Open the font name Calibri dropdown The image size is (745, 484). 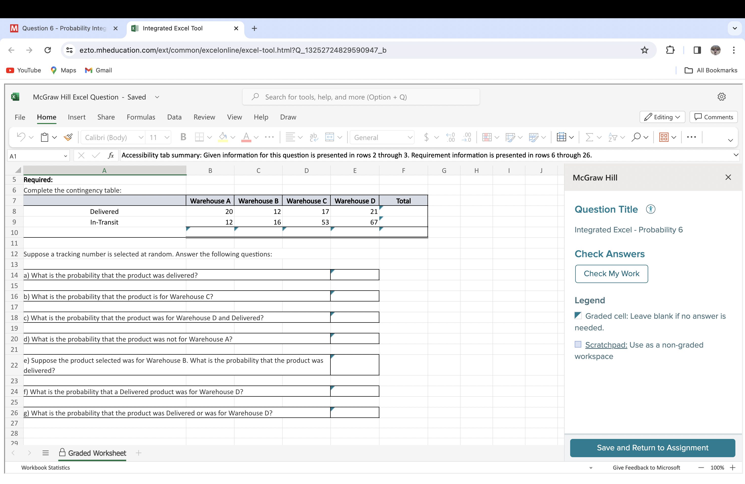[141, 137]
